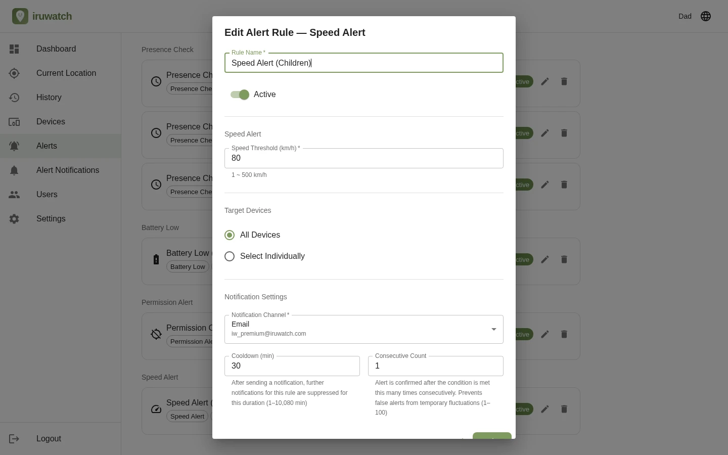Image resolution: width=728 pixels, height=455 pixels.
Task: Open the Alert Notifications bell icon
Action: point(14,170)
